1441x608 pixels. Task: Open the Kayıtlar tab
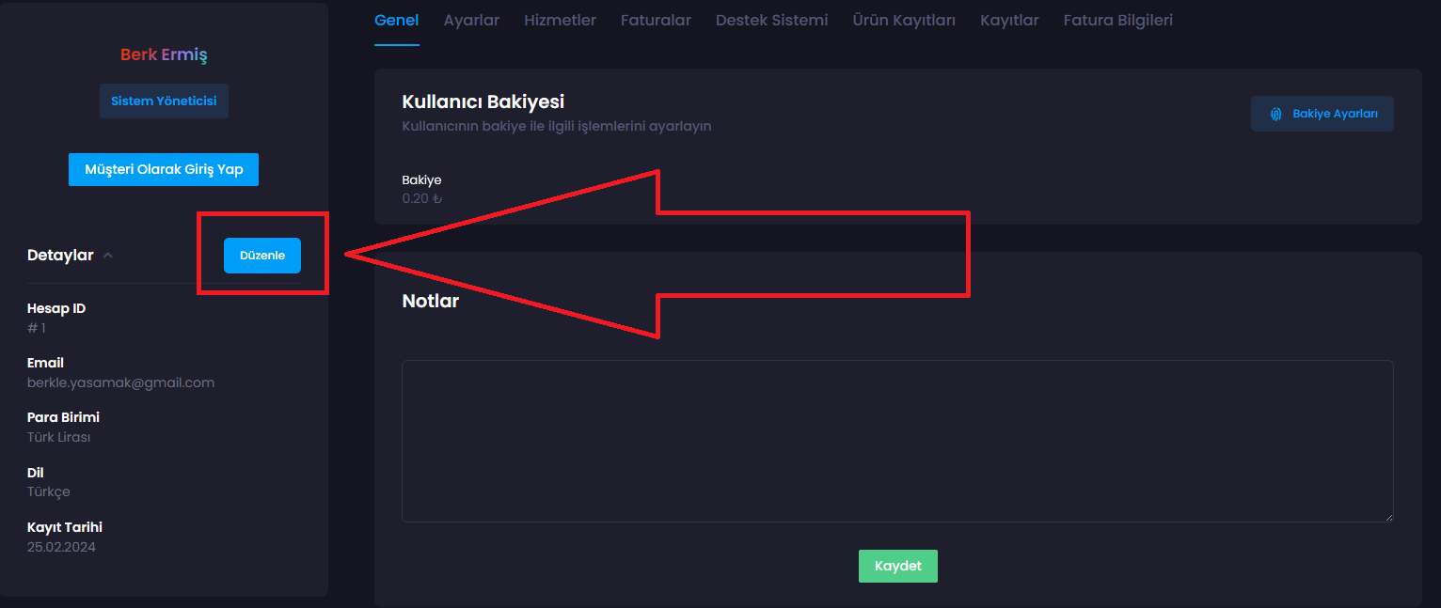tap(1009, 20)
